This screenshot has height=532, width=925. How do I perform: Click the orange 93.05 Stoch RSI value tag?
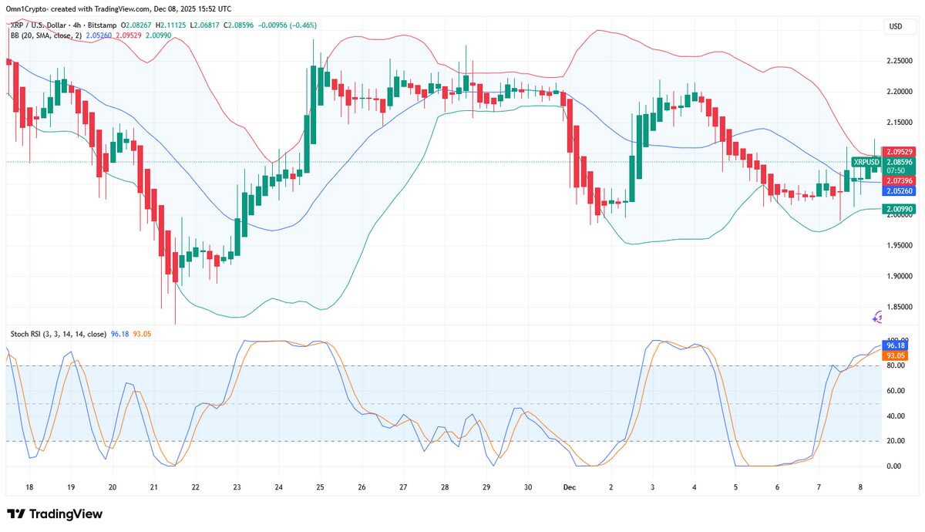point(896,356)
